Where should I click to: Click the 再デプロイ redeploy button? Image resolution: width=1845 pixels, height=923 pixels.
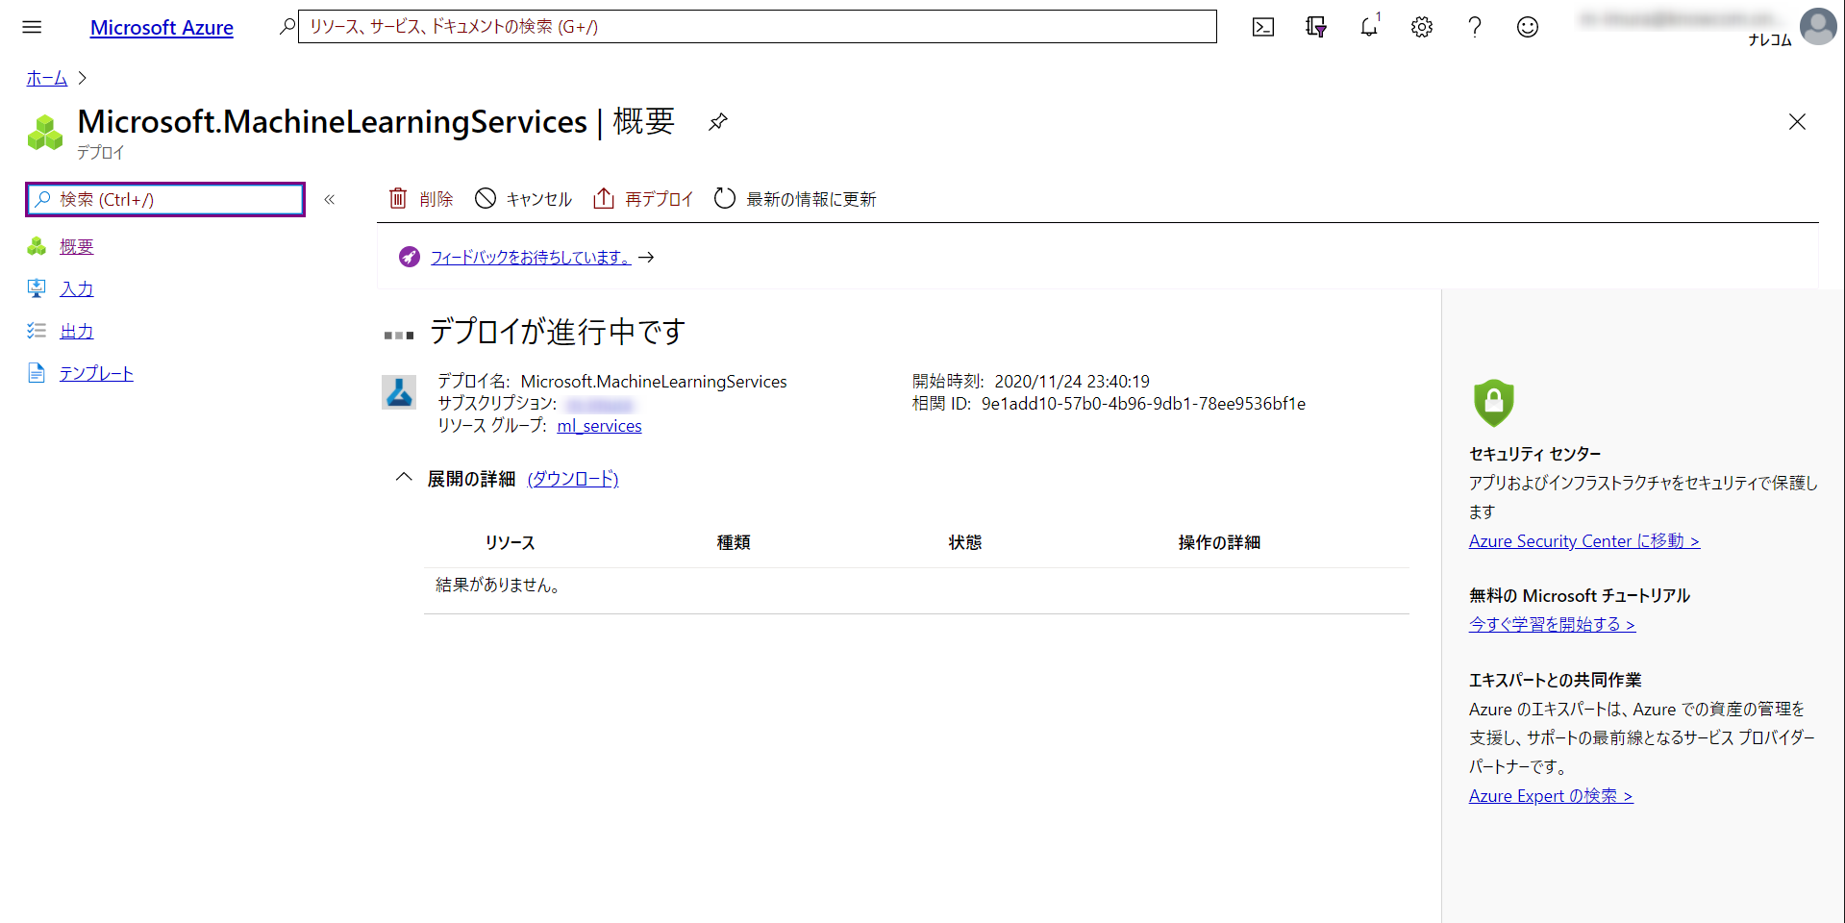(x=643, y=199)
